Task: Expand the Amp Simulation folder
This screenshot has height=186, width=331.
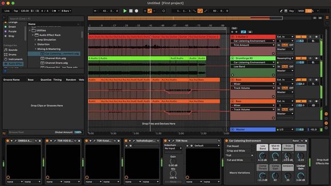Action: coord(35,40)
